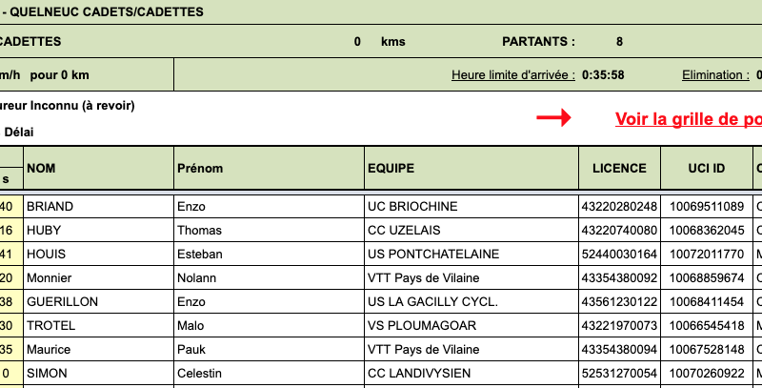
Task: Click the HUBY name cell
Action: (44, 231)
